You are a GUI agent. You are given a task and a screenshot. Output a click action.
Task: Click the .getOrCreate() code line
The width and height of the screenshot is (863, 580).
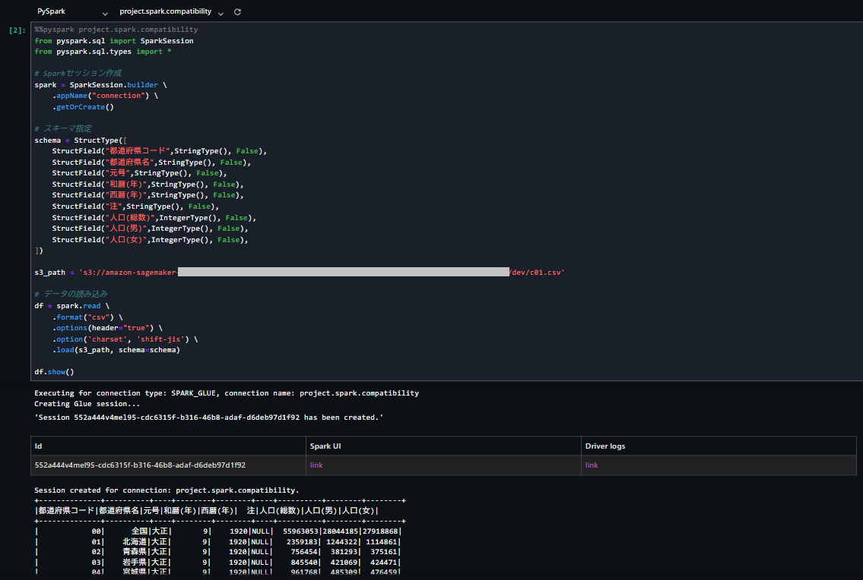83,107
